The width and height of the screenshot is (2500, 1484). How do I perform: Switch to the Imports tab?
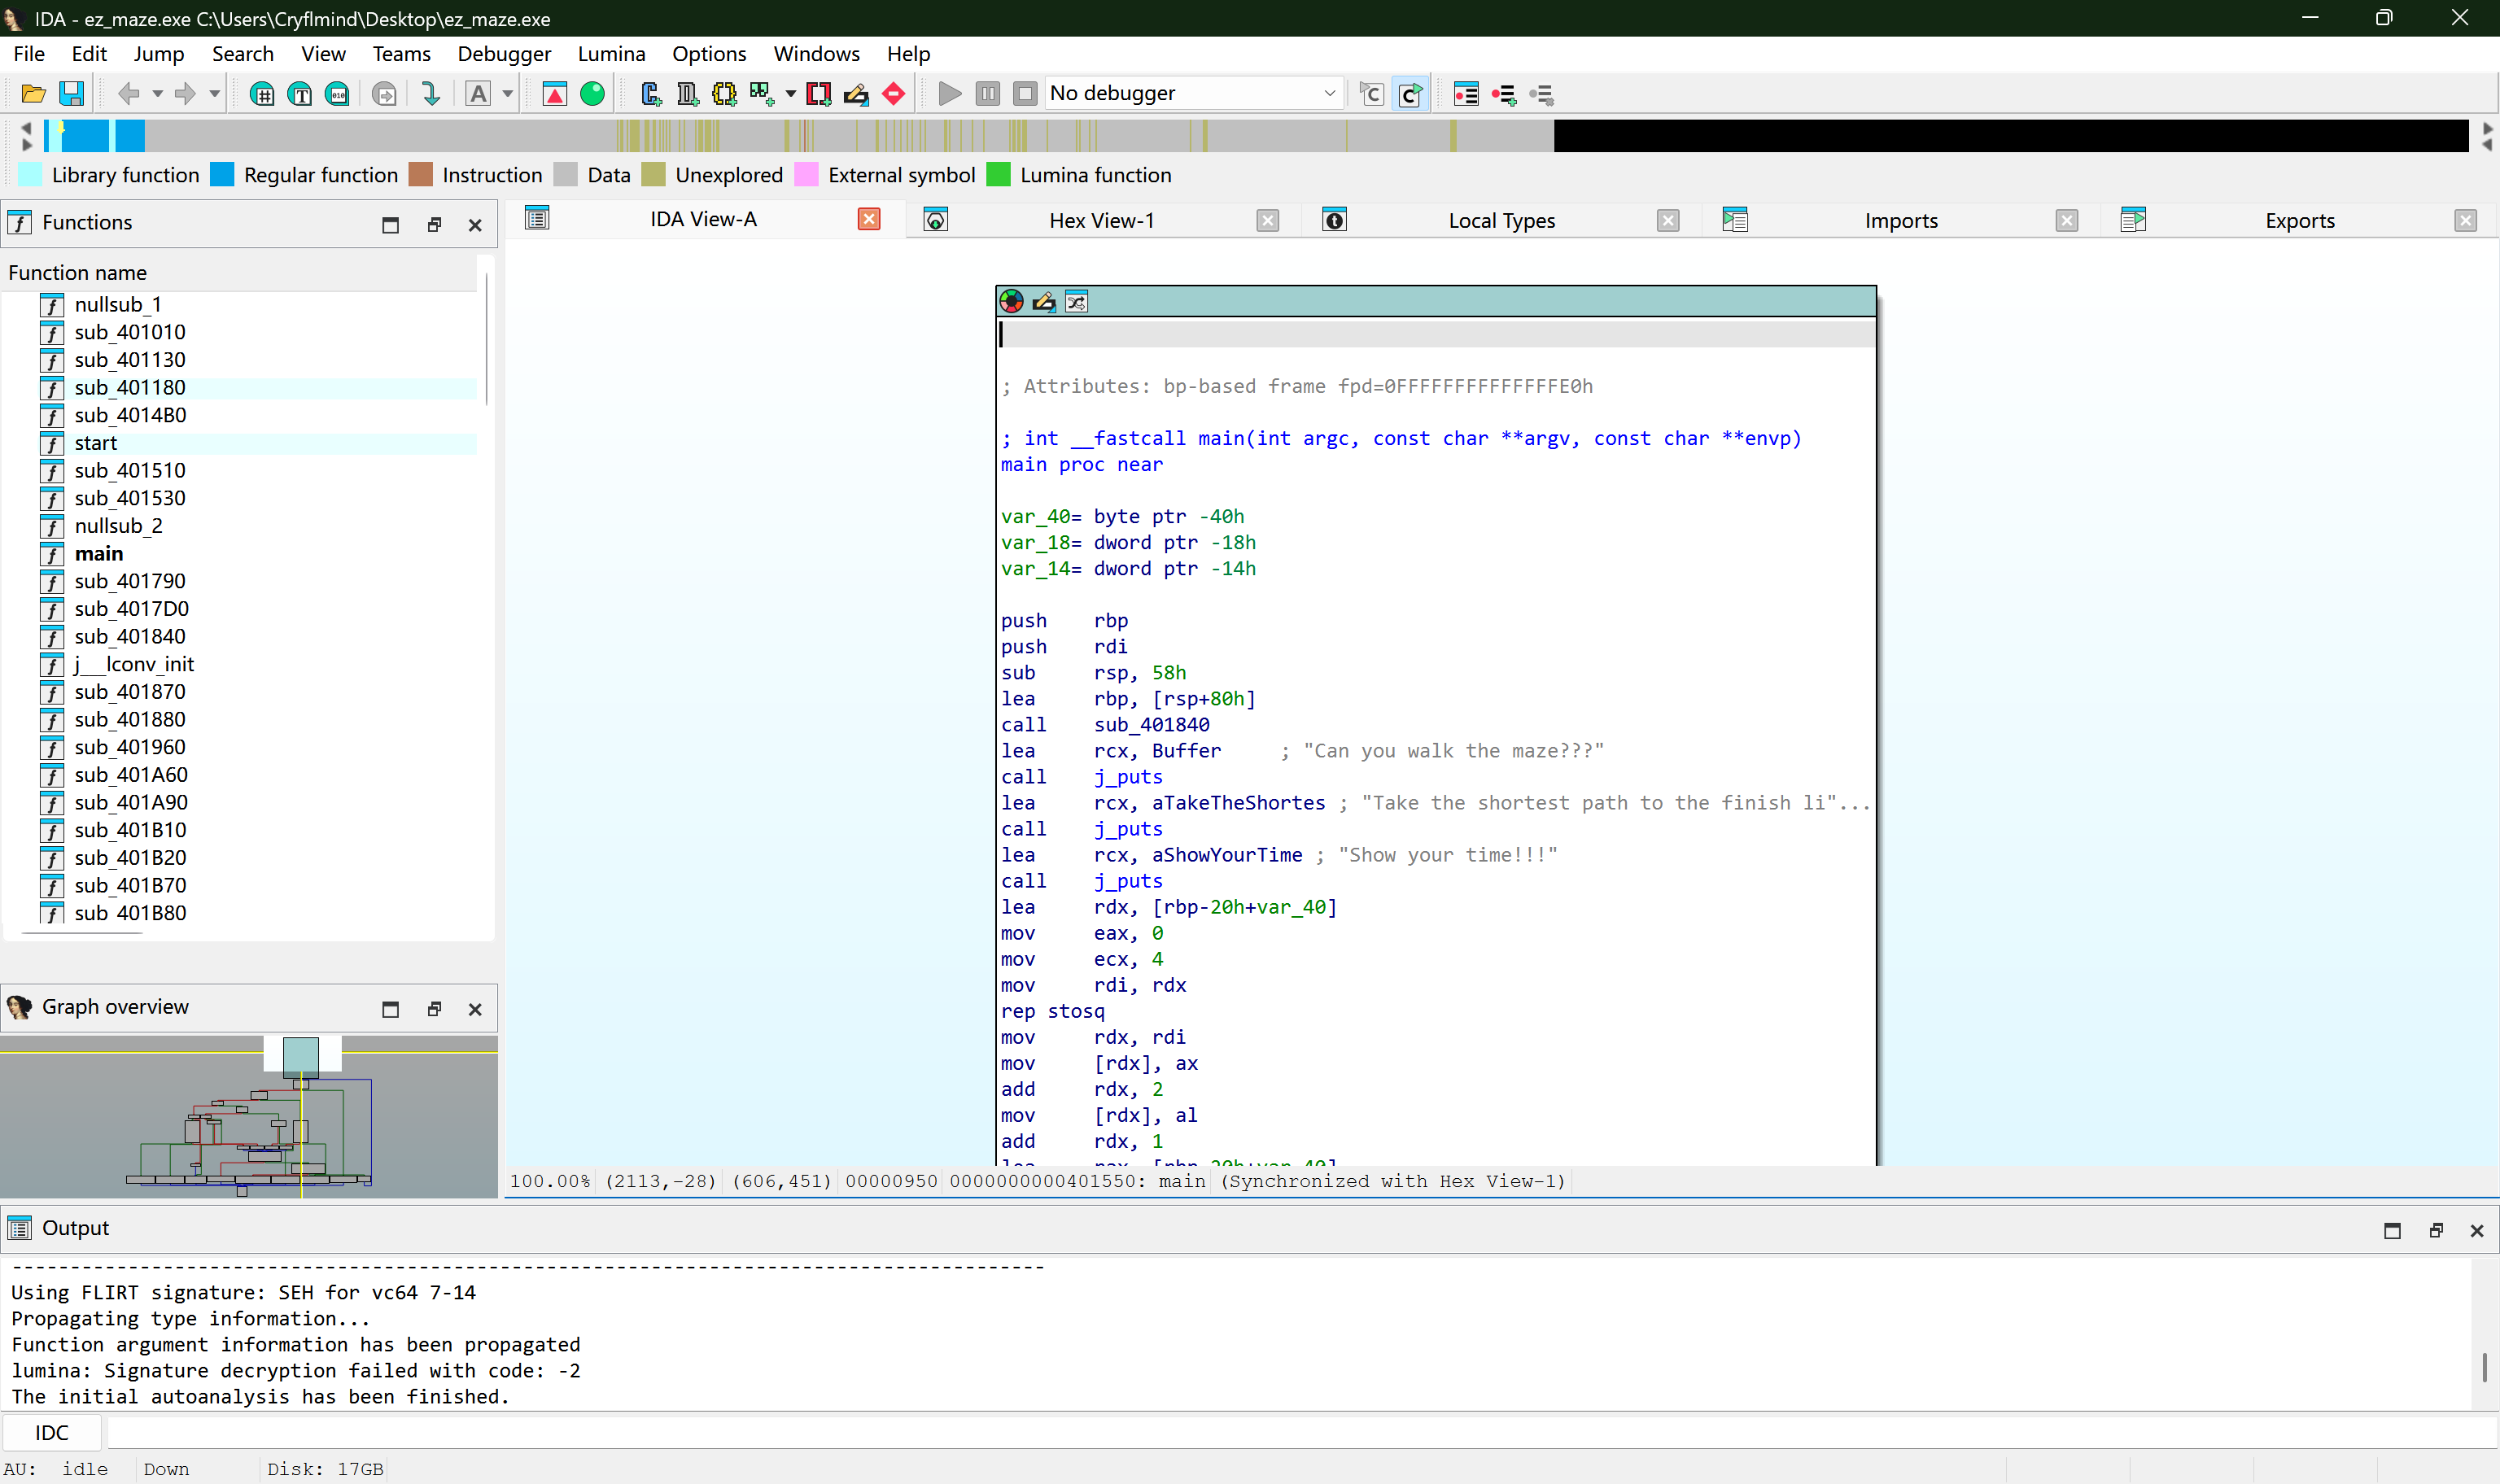1900,220
